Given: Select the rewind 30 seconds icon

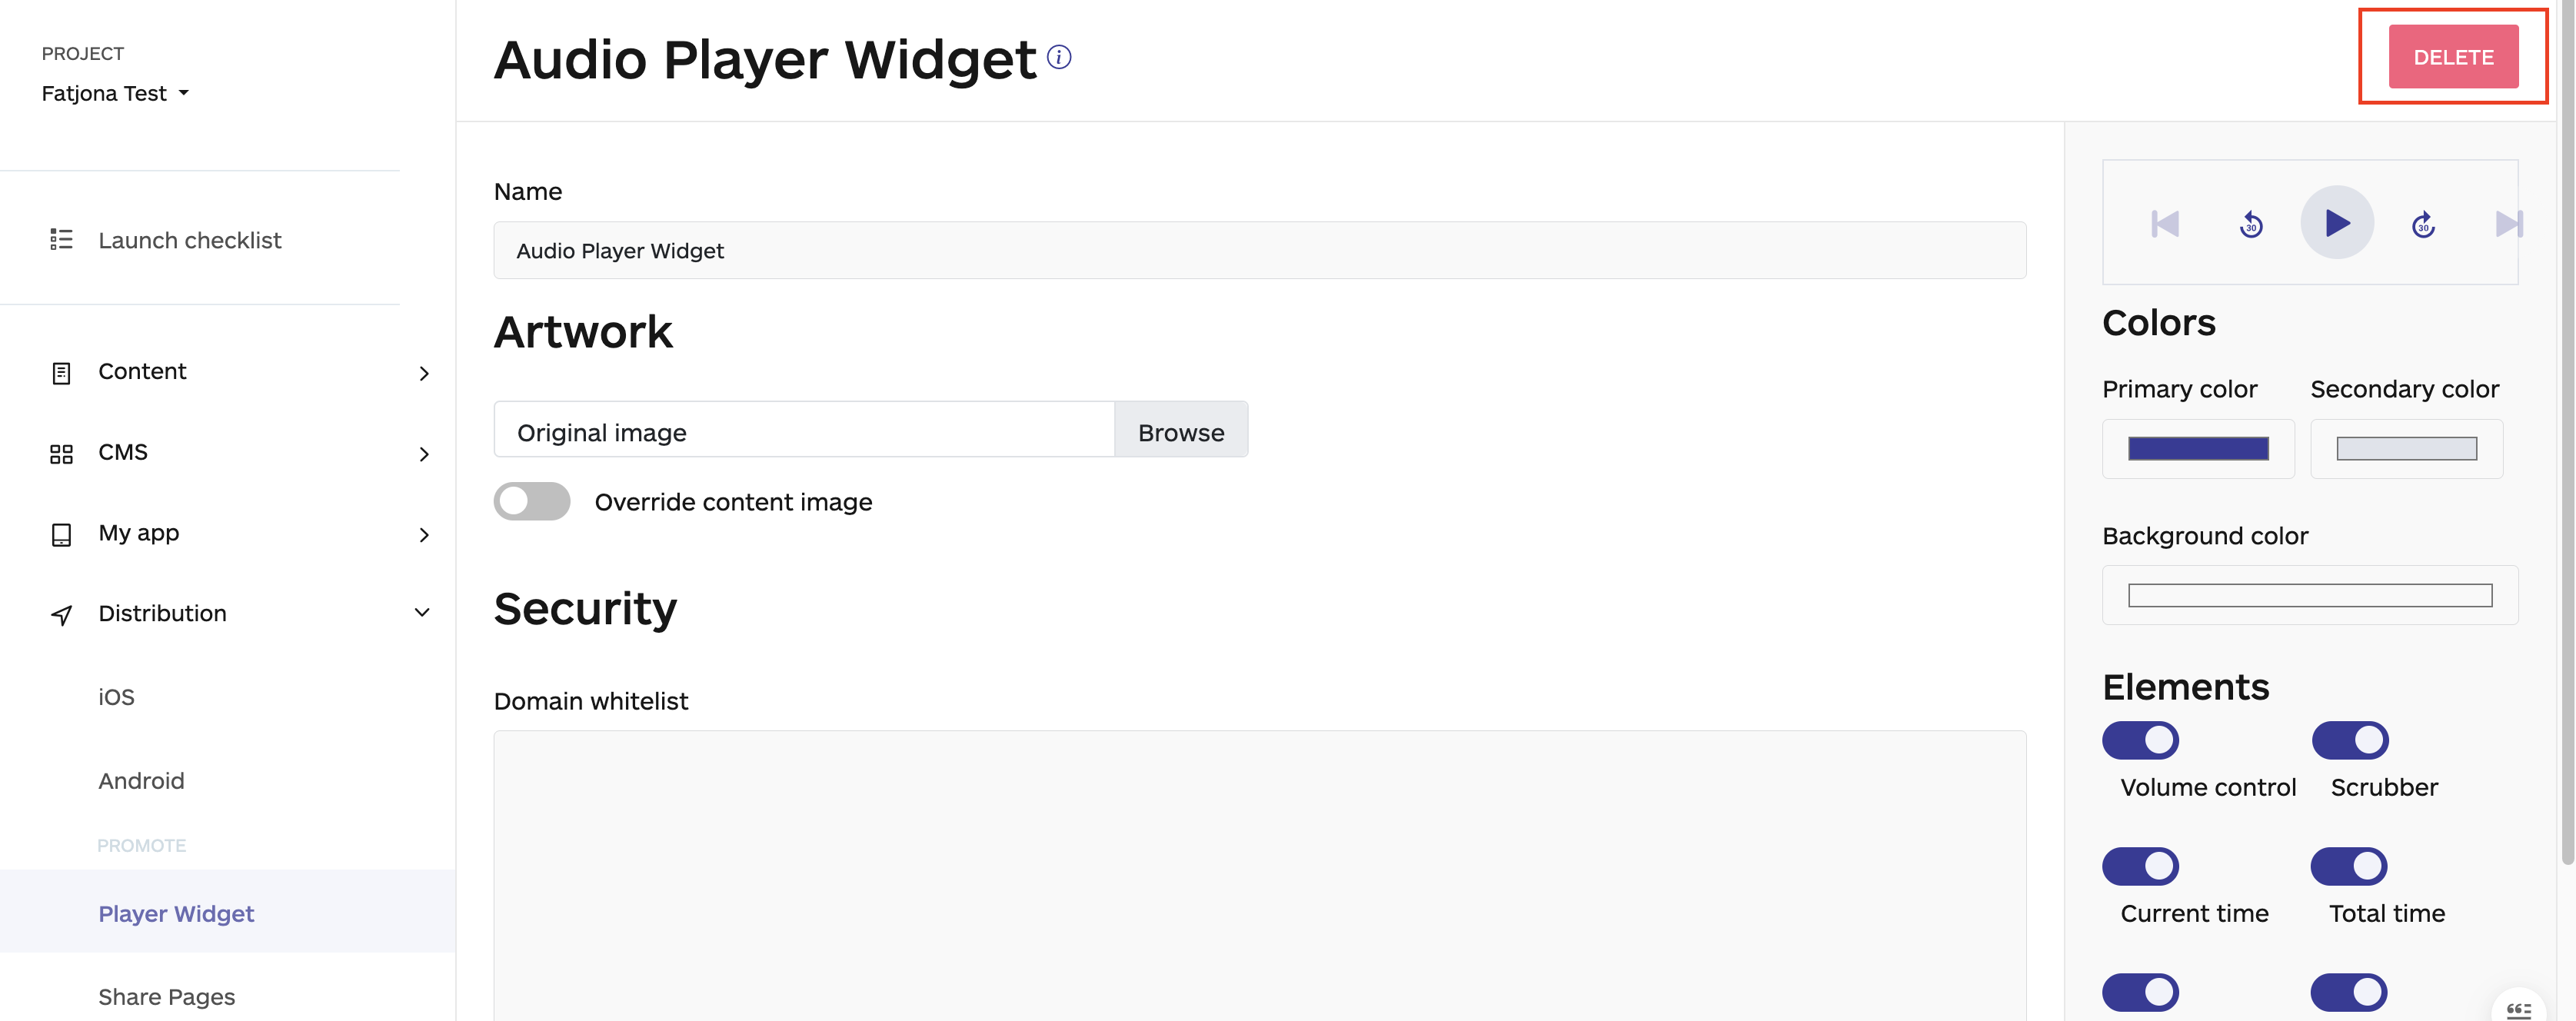Looking at the screenshot, I should point(2250,223).
